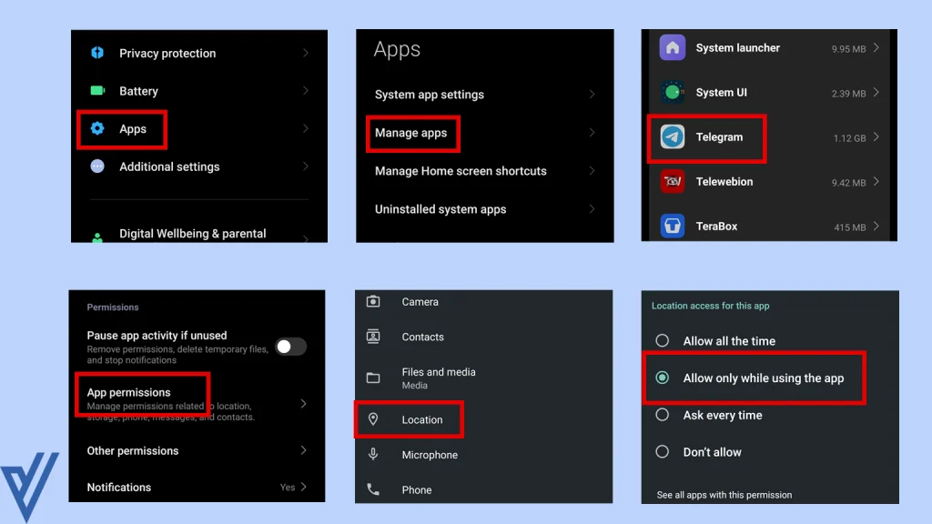Click the Telegram paper-plane icon
This screenshot has height=524, width=932.
(x=673, y=137)
